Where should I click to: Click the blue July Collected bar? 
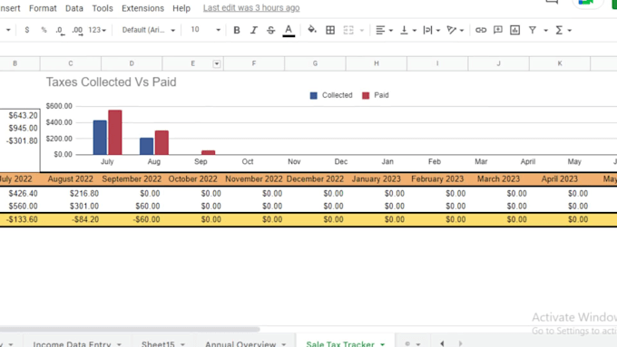[x=100, y=137]
